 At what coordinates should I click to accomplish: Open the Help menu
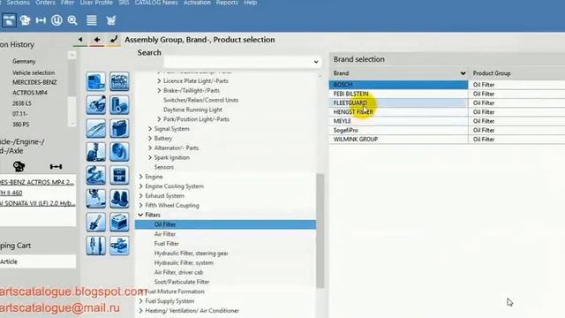(x=251, y=3)
